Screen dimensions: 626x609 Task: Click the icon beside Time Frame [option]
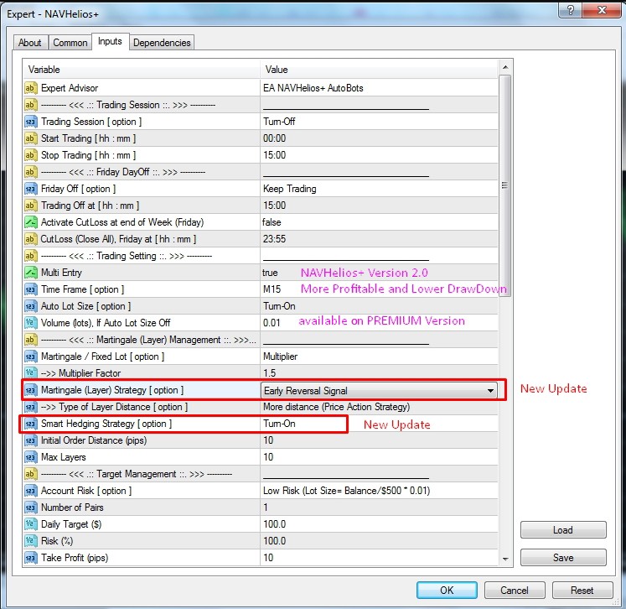(31, 289)
